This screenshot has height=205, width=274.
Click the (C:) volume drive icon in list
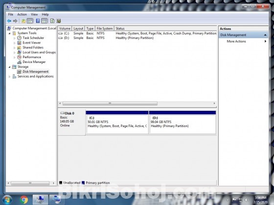(x=61, y=33)
